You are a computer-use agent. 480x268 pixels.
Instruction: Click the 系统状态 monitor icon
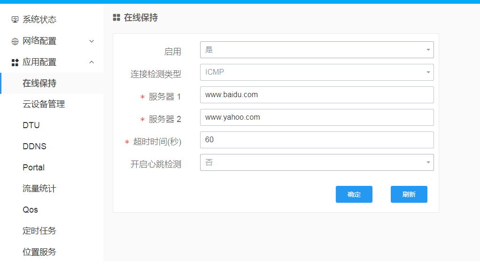tap(15, 20)
